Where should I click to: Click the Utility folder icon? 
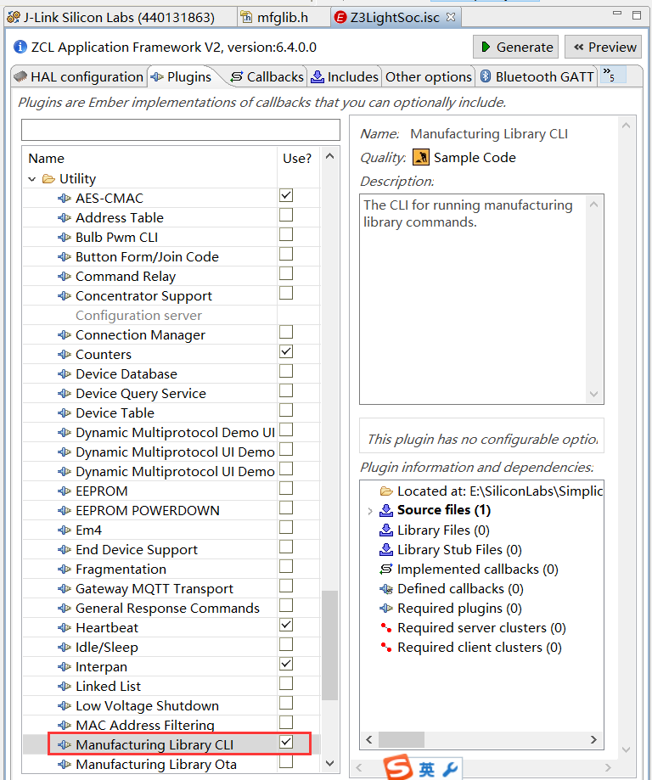click(48, 178)
